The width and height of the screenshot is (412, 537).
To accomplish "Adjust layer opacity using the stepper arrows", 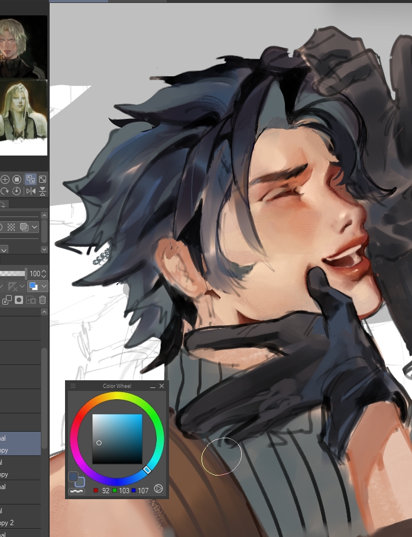I will point(44,273).
